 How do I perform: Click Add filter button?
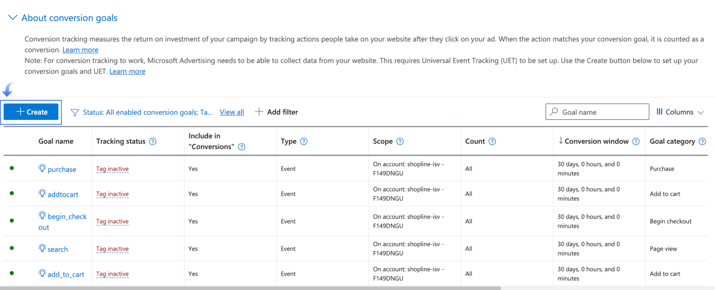pyautogui.click(x=277, y=112)
